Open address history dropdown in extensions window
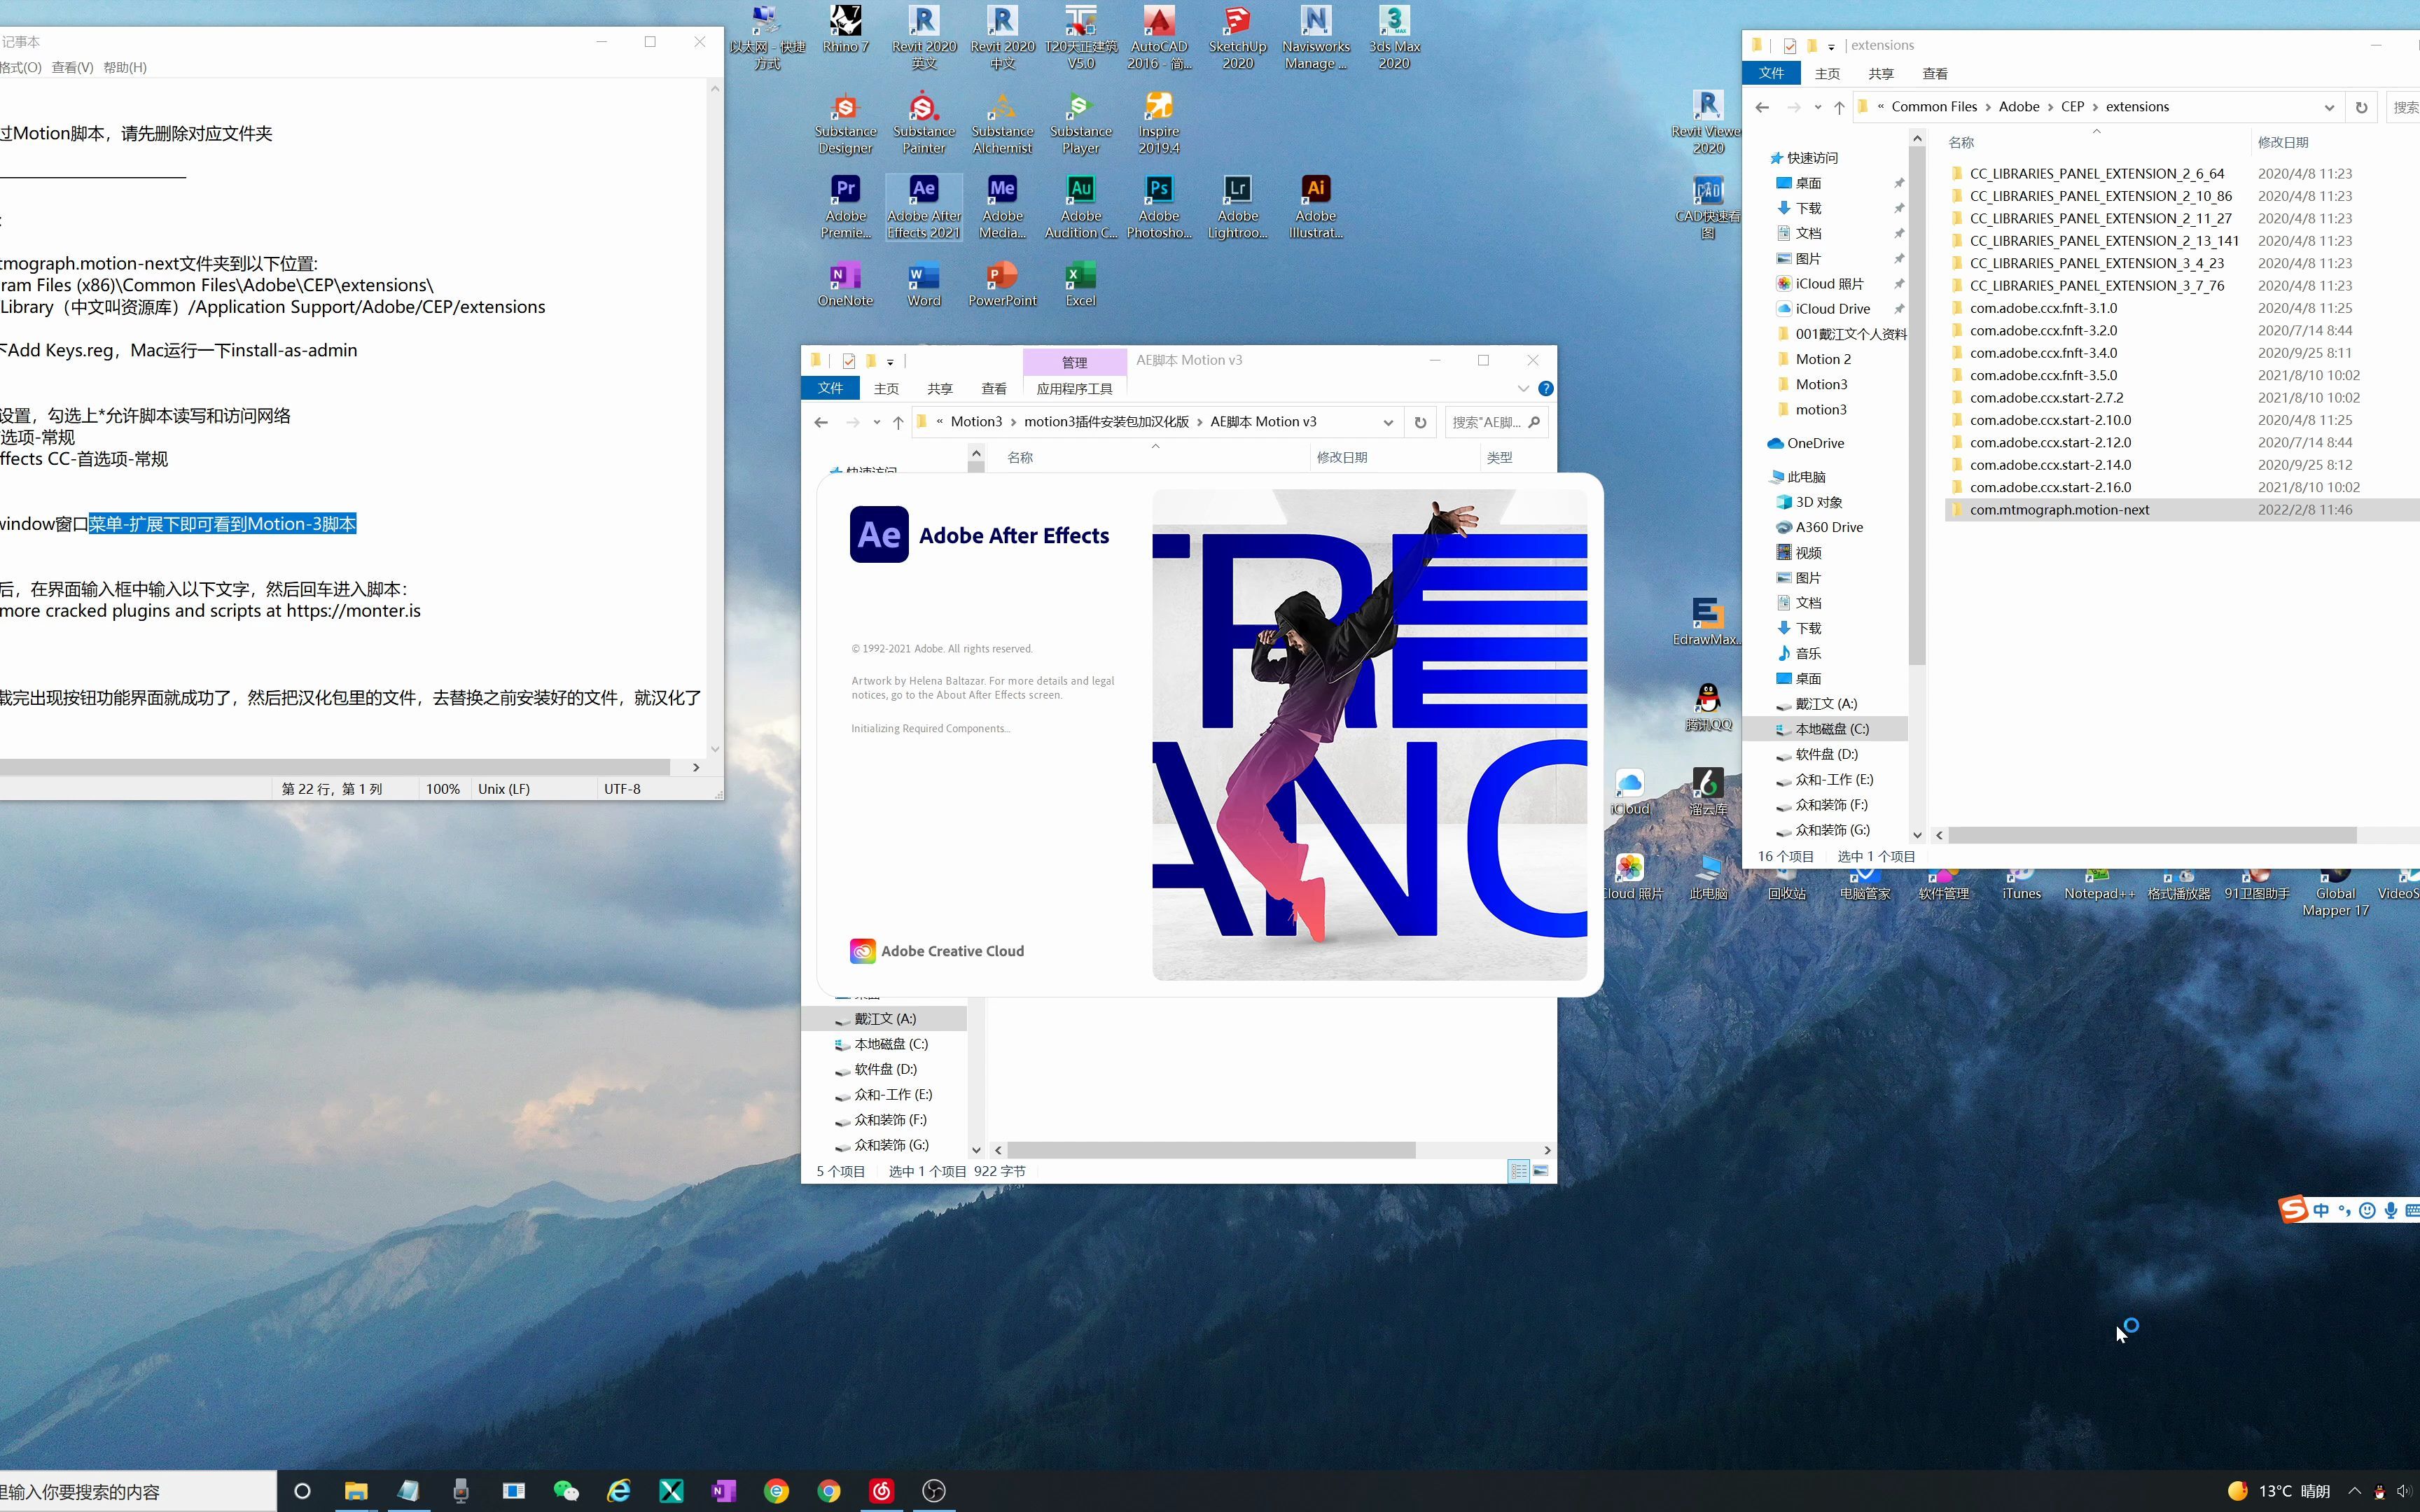The width and height of the screenshot is (2420, 1512). pos(2329,107)
